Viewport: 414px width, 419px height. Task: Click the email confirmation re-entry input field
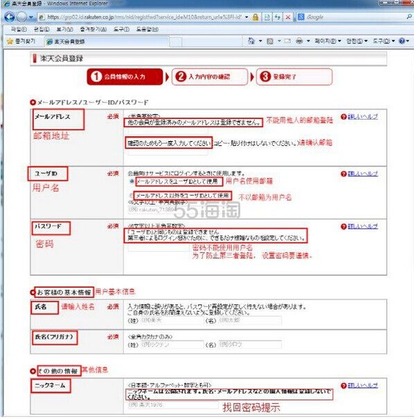168,152
